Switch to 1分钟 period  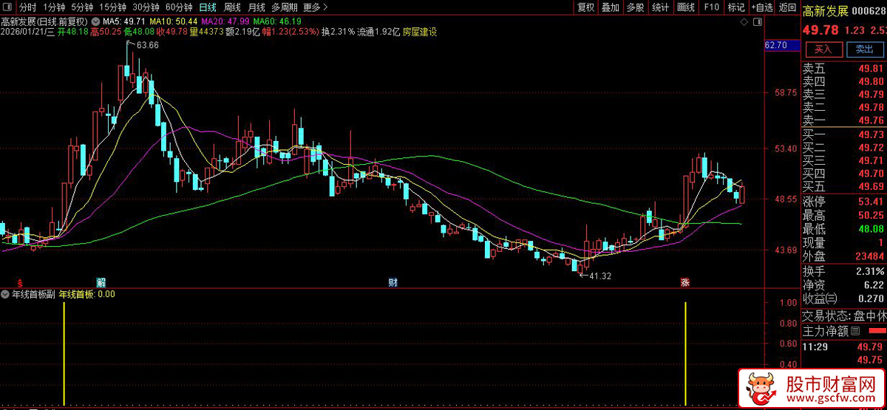(55, 7)
